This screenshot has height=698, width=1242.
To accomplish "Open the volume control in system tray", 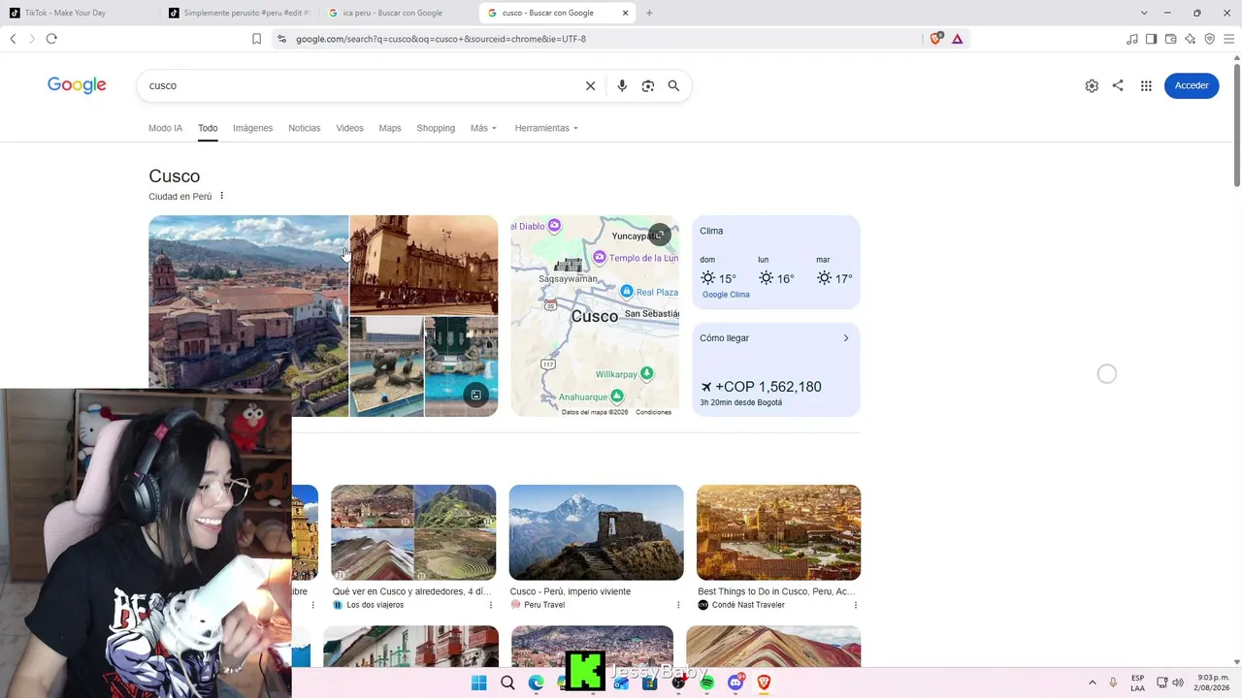I will tap(1178, 682).
